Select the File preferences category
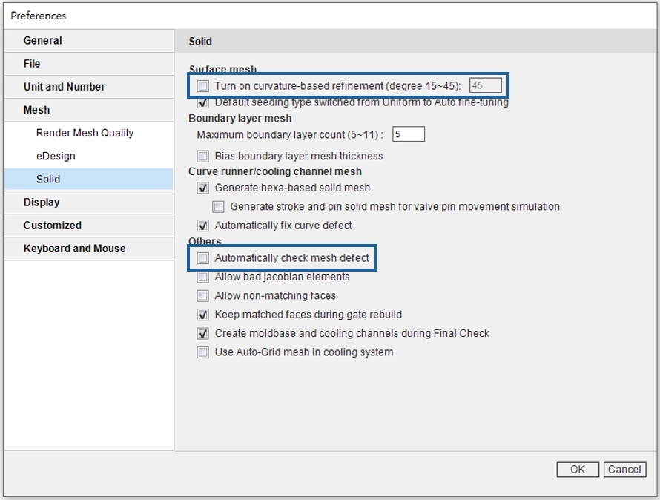Viewport: 660px width, 500px height. pyautogui.click(x=32, y=64)
